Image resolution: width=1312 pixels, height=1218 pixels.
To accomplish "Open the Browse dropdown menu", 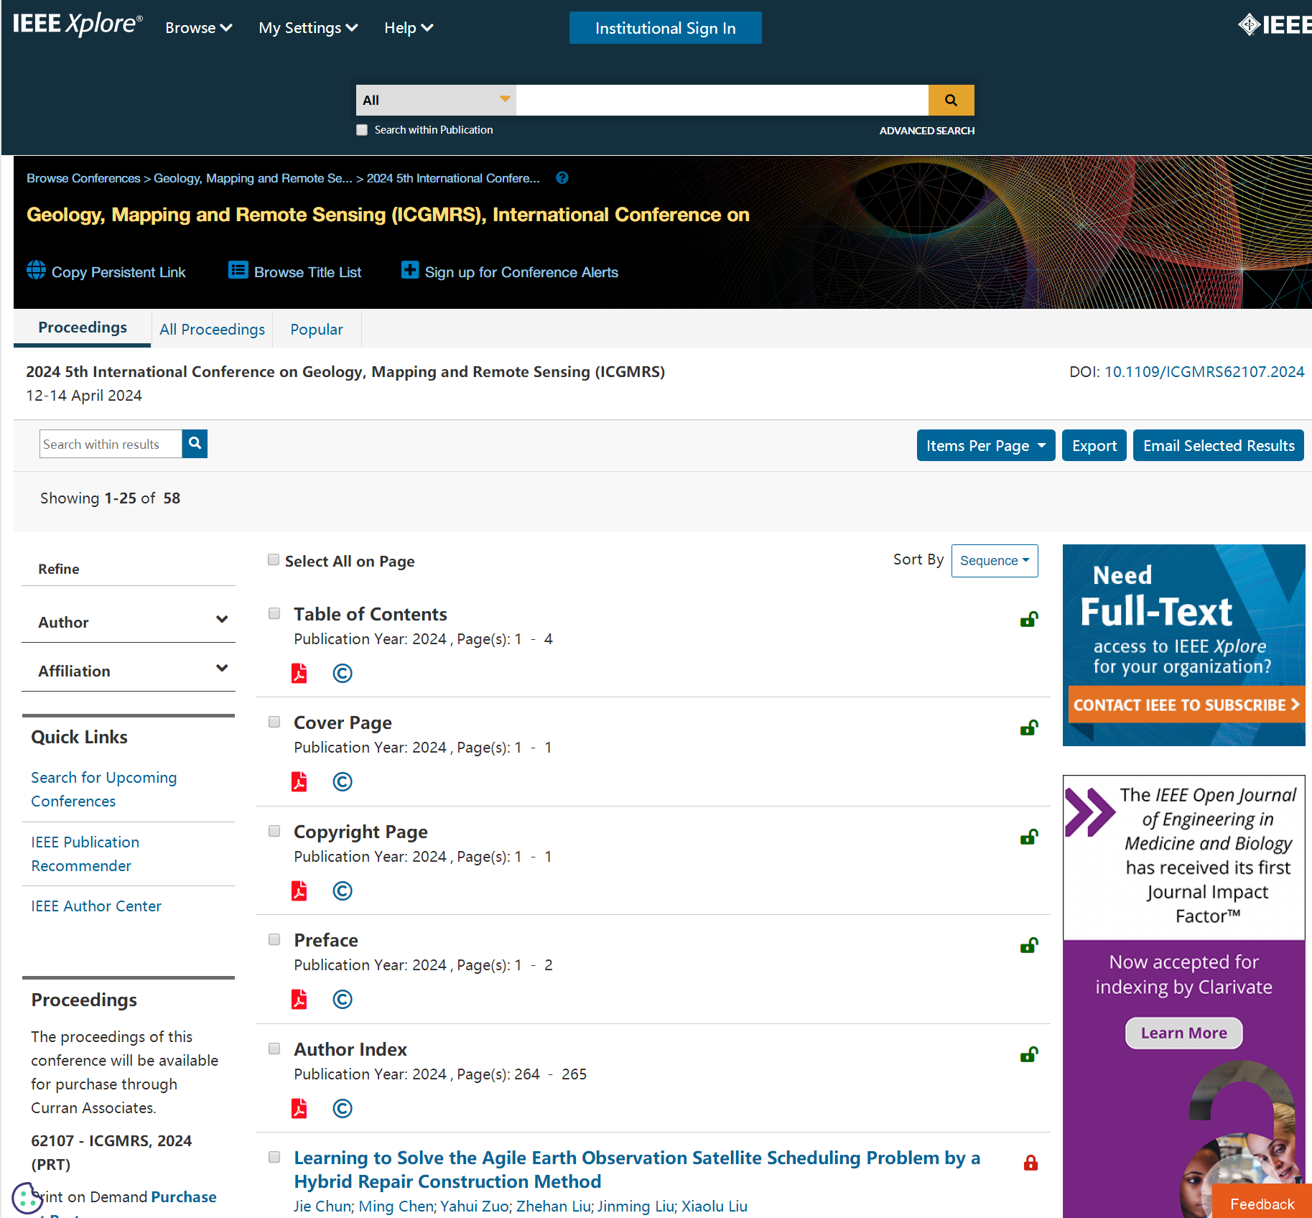I will tap(198, 28).
